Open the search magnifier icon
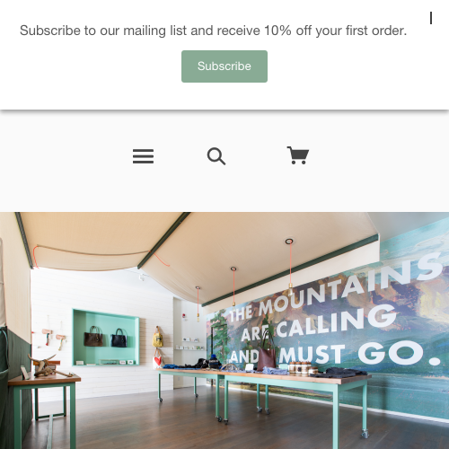 tap(216, 156)
